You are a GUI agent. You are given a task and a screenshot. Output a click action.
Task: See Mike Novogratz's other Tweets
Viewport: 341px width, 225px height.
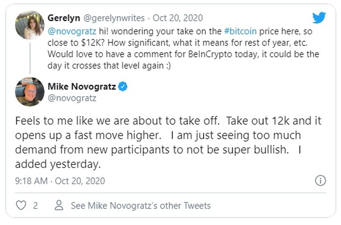tap(140, 206)
